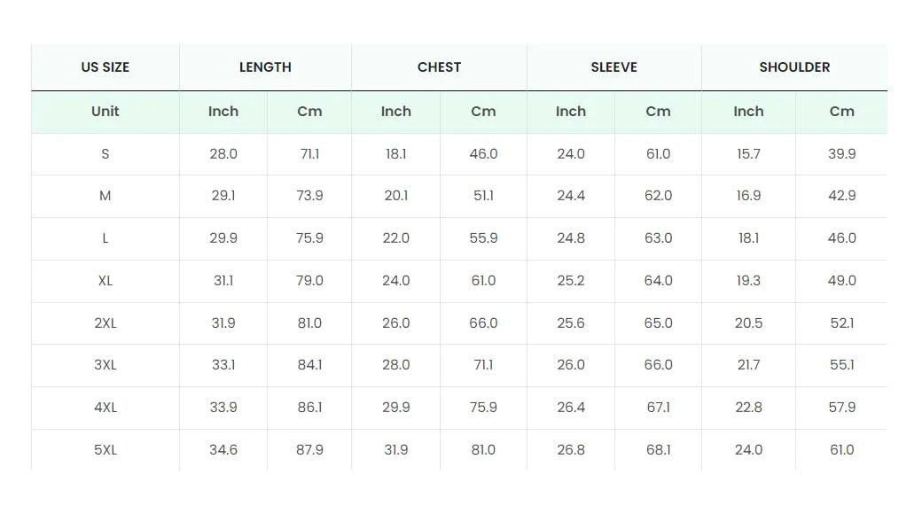Select the size M row label
The width and height of the screenshot is (922, 521).
point(105,196)
